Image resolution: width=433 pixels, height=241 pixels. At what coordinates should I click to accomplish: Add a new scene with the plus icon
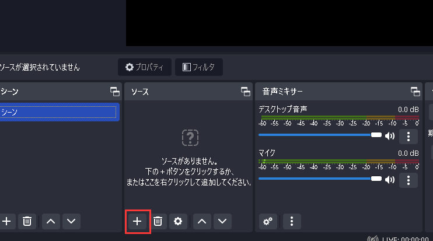[6, 221]
